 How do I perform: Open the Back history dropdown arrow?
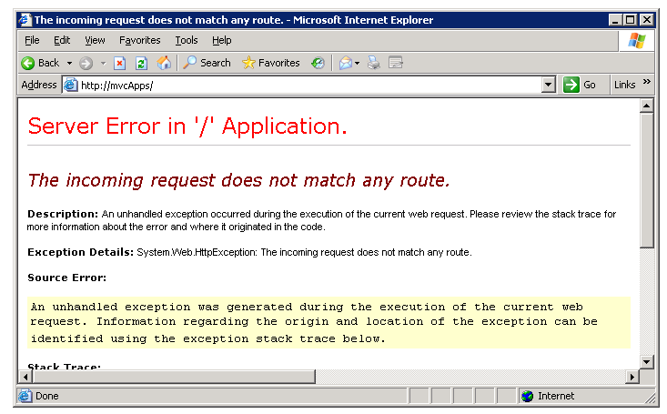(x=69, y=64)
